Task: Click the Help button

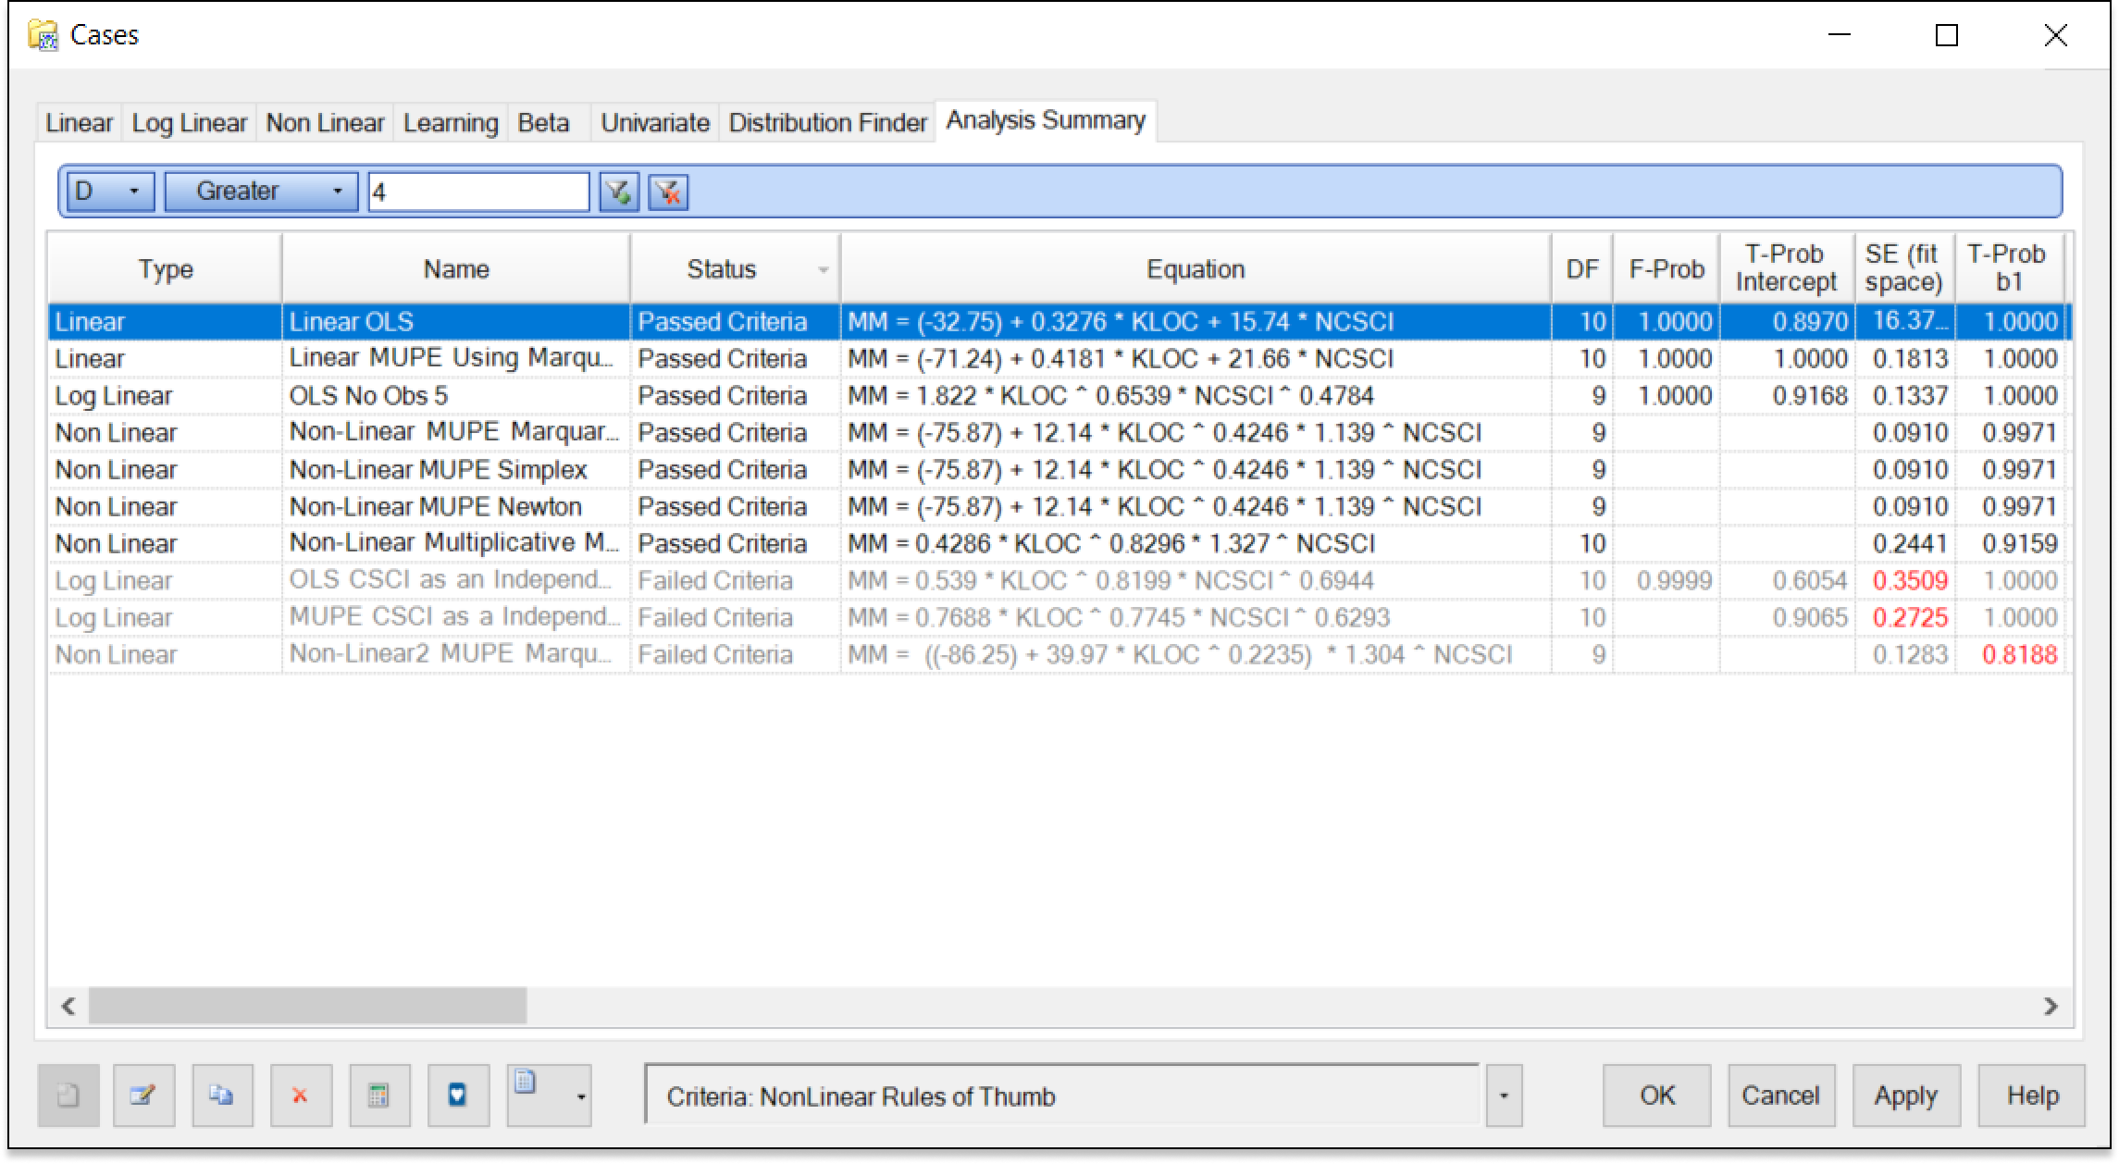Action: [x=2031, y=1096]
